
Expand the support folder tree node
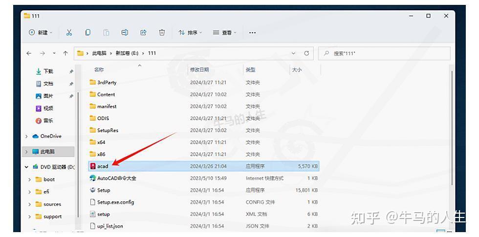tap(30, 217)
